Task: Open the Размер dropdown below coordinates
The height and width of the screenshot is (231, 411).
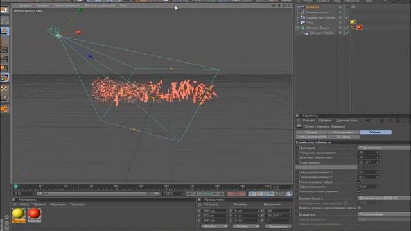Action: (246, 227)
